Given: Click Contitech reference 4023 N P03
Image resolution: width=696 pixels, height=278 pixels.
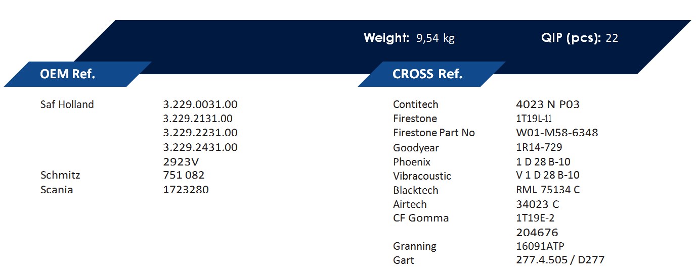Looking at the screenshot, I should click(548, 104).
